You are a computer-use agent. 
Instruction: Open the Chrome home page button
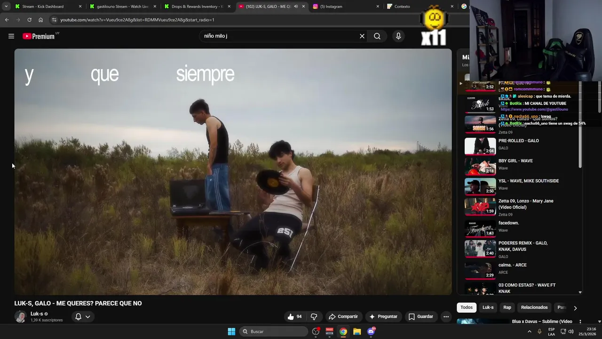click(40, 20)
